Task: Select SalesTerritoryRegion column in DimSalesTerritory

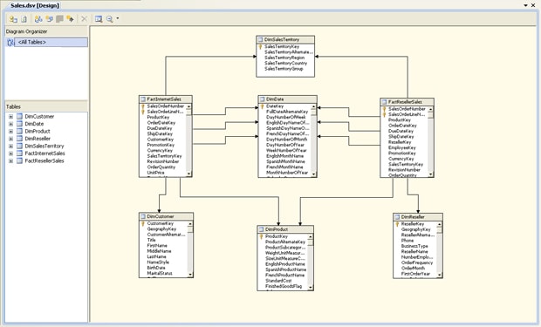Action: [284, 58]
